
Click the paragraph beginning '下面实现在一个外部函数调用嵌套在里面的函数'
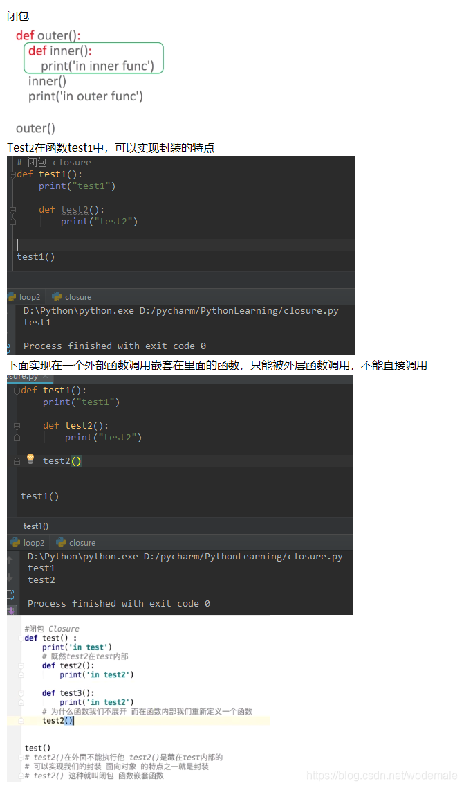(x=217, y=366)
